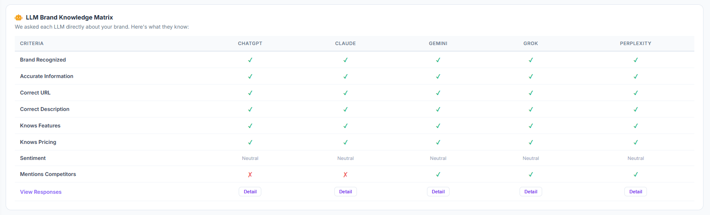Click the CLAUDE column header

click(x=346, y=43)
